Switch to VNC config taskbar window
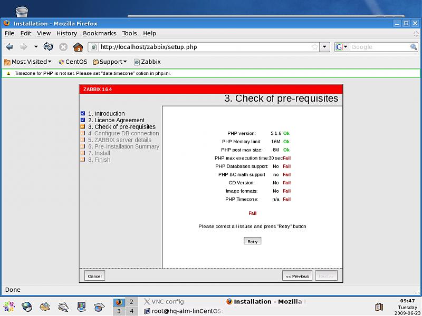This screenshot has height=316, width=422. point(164,301)
